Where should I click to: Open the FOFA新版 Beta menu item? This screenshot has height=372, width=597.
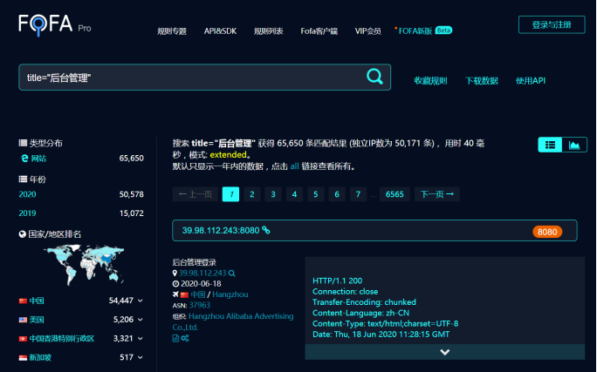coord(423,30)
